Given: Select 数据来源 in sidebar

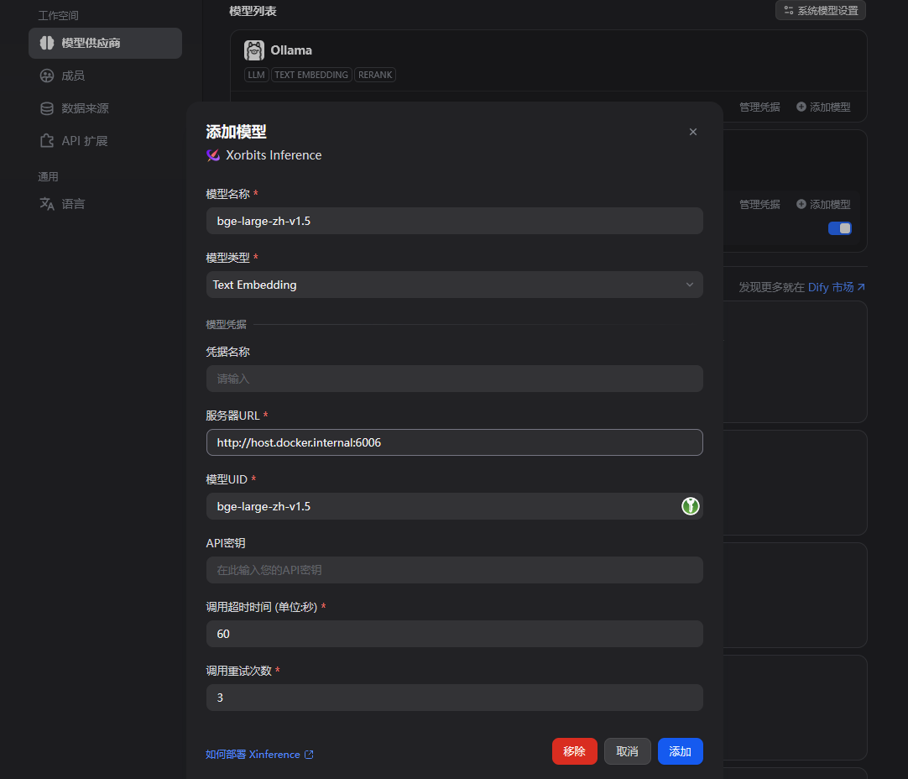Looking at the screenshot, I should click(x=85, y=108).
